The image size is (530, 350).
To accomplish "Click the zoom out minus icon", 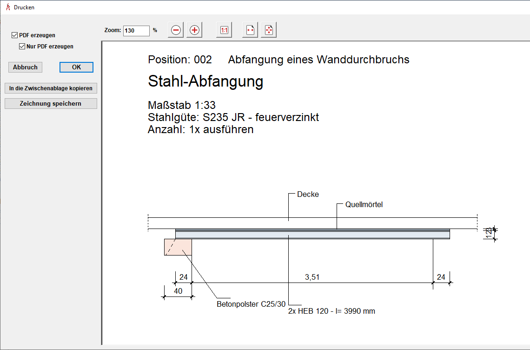I will (x=176, y=30).
